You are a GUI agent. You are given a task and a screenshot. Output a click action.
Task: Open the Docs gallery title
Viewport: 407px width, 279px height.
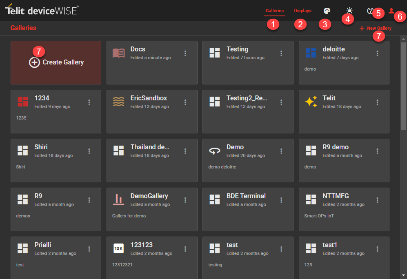pyautogui.click(x=138, y=49)
